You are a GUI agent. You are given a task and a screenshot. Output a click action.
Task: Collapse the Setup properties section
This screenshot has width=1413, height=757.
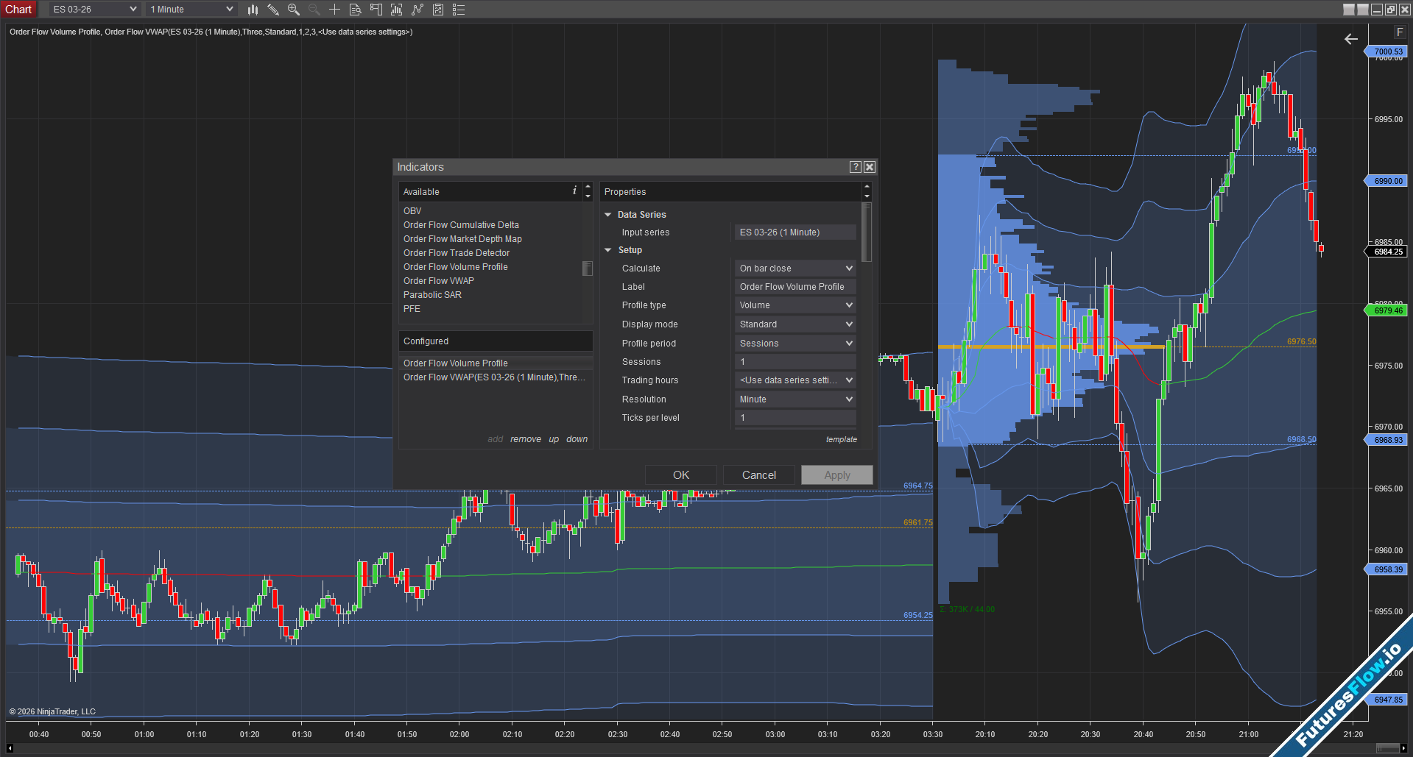click(x=608, y=250)
